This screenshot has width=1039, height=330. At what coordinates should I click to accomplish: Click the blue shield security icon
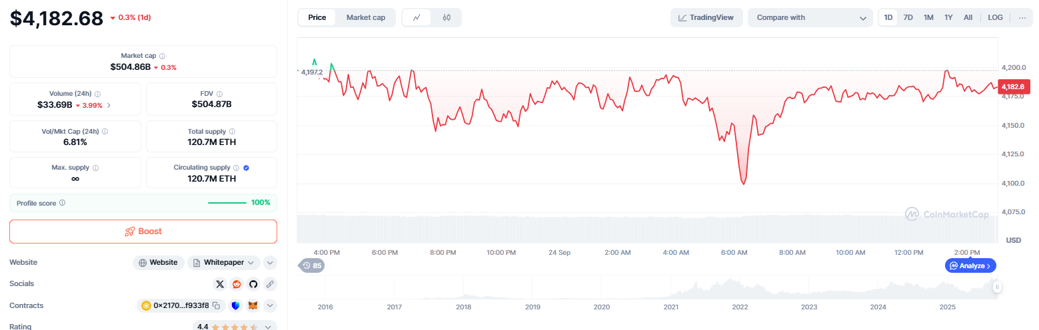[235, 306]
